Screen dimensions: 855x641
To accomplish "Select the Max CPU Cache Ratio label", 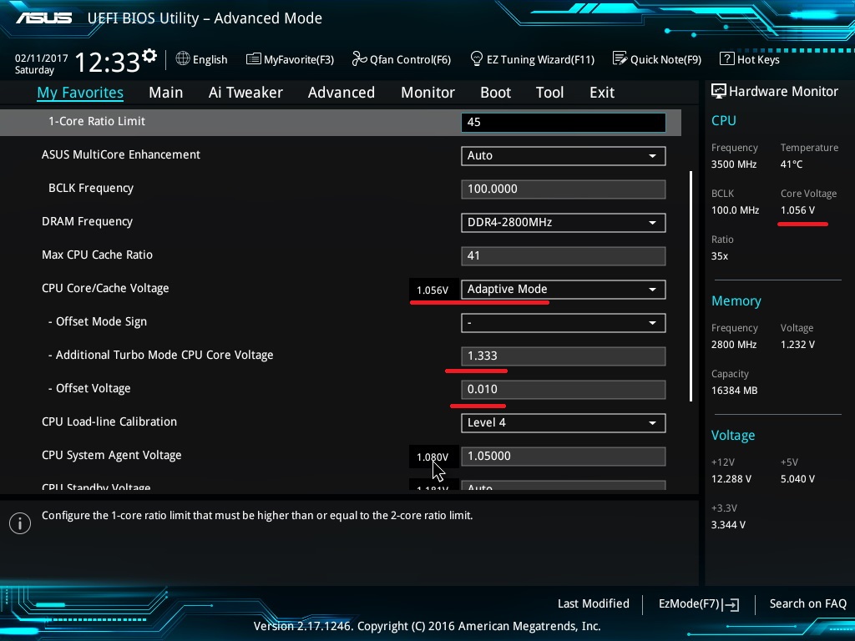I will pos(97,255).
